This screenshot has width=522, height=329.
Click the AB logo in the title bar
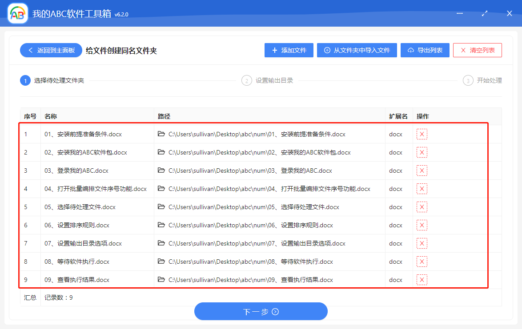(16, 13)
